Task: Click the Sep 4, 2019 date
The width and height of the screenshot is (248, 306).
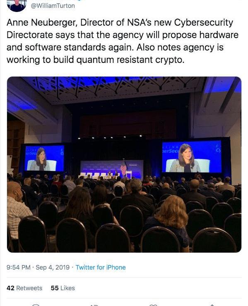Action: pyautogui.click(x=53, y=267)
